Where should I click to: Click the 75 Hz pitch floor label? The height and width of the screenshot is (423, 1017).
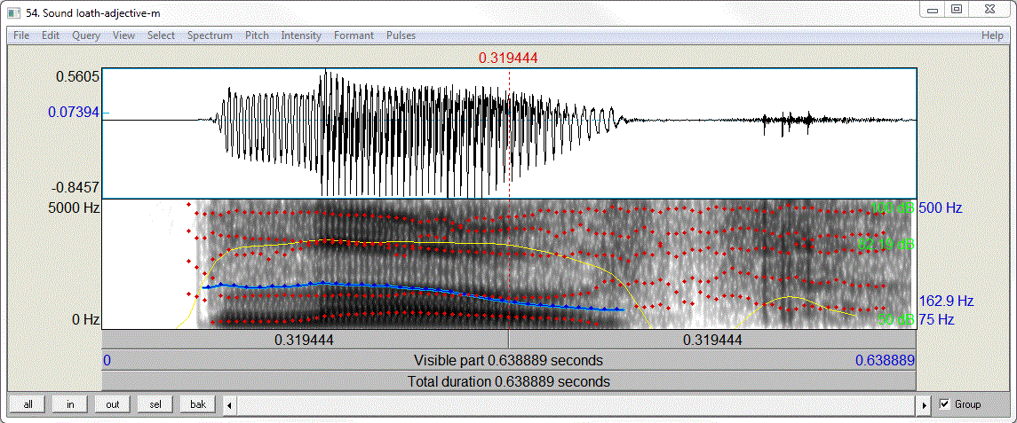pos(937,319)
